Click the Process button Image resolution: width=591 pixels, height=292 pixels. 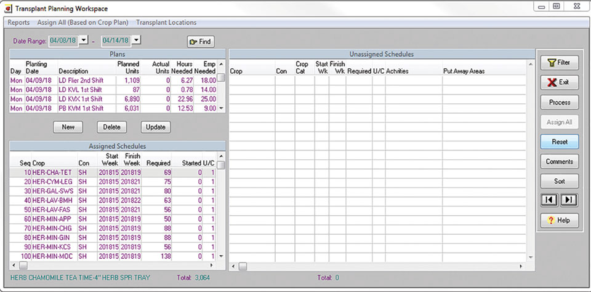pyautogui.click(x=560, y=102)
